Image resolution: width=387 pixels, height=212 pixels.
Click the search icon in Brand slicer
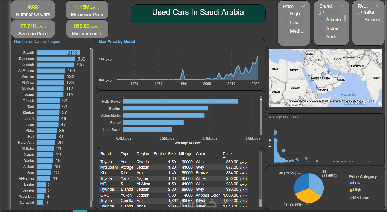(x=322, y=12)
